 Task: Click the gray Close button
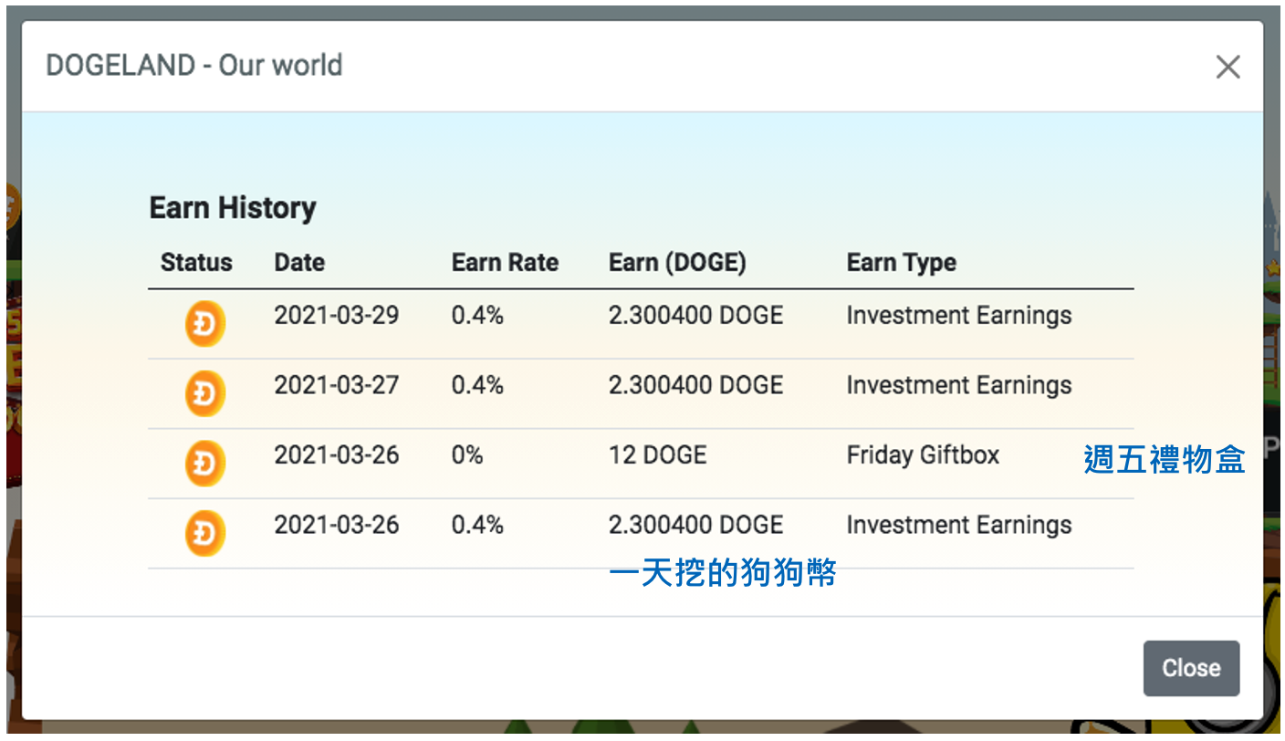(1191, 668)
